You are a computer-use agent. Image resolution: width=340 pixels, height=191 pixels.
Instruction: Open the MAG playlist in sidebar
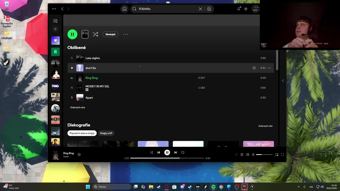point(55,86)
